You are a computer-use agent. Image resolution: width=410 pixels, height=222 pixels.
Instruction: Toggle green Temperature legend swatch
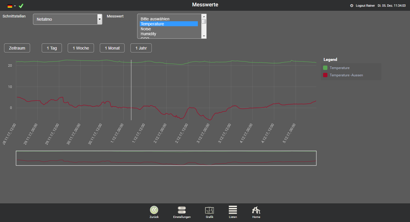coord(325,68)
